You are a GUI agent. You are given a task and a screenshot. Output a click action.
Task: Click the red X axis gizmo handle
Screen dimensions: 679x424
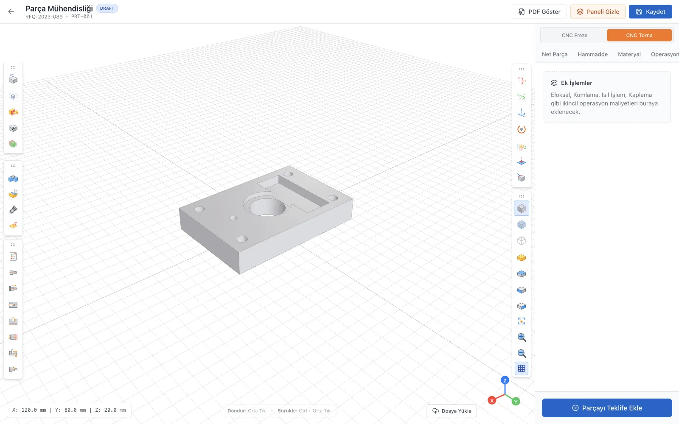[x=492, y=400]
